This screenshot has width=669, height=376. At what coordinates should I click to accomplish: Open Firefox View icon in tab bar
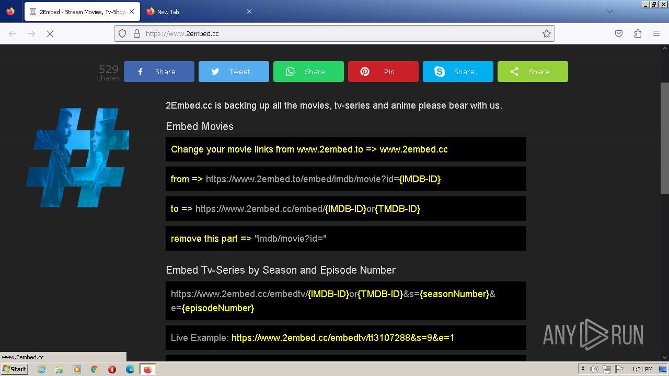coord(10,11)
